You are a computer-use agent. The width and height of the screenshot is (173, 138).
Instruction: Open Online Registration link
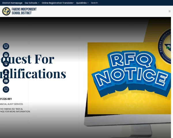pyautogui.click(x=52, y=3)
